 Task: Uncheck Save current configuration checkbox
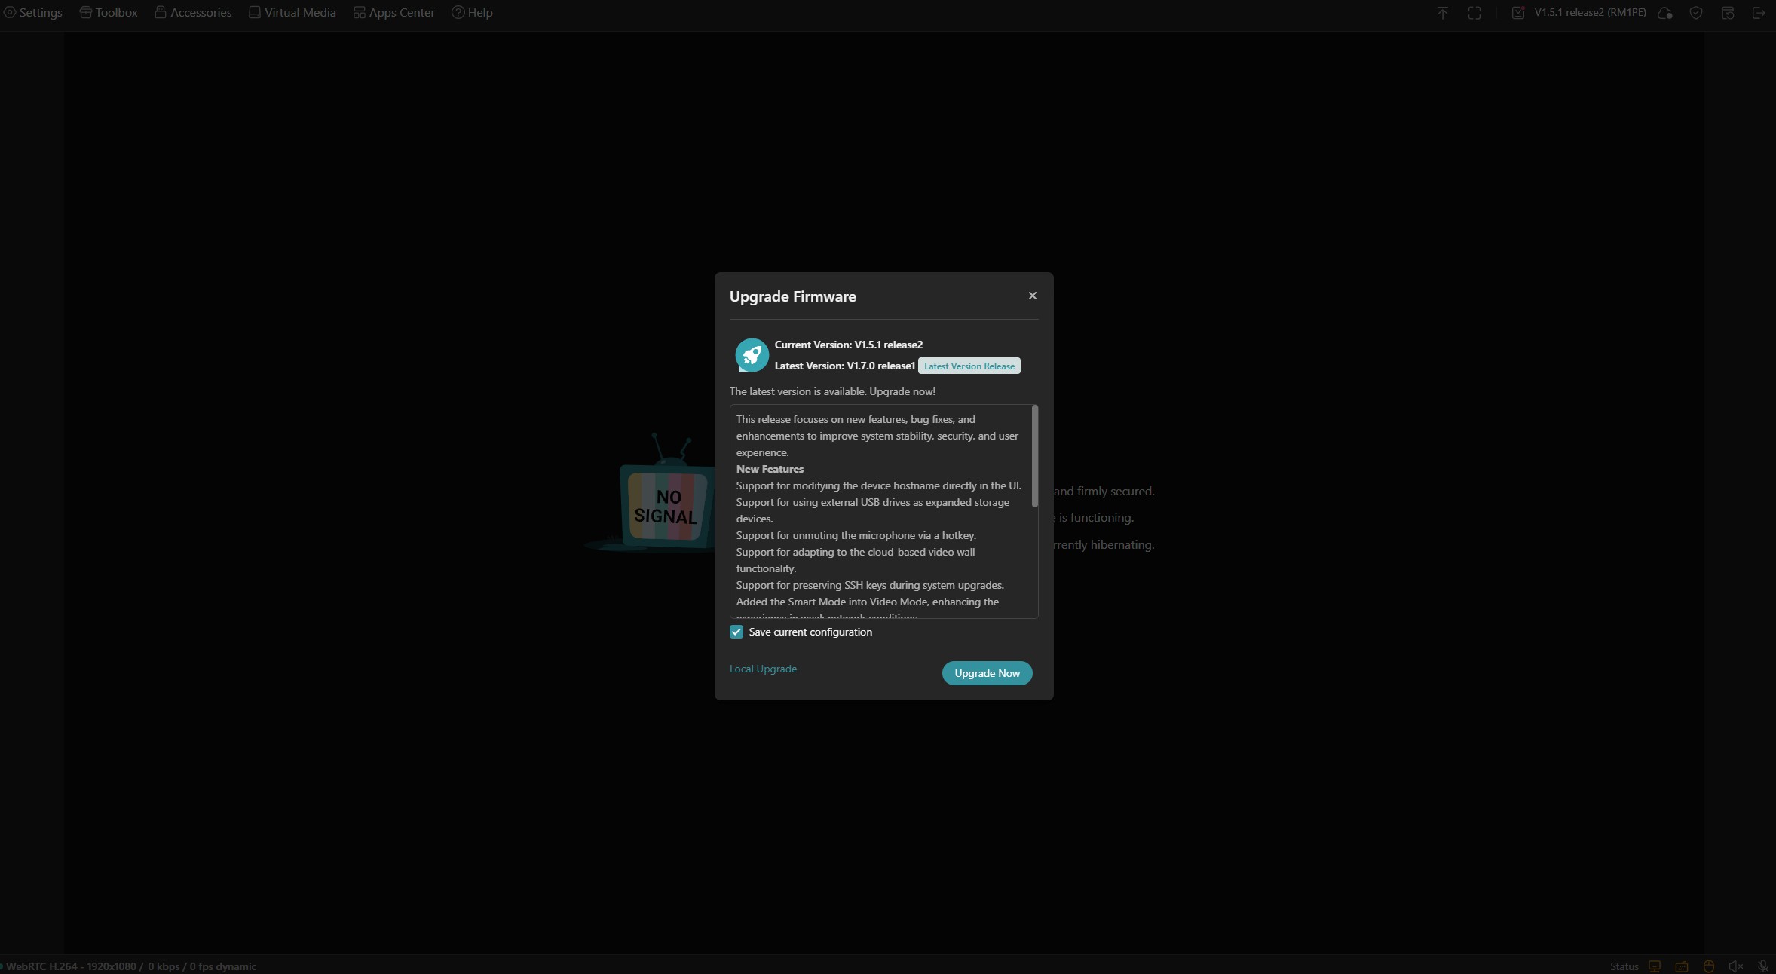click(x=736, y=632)
